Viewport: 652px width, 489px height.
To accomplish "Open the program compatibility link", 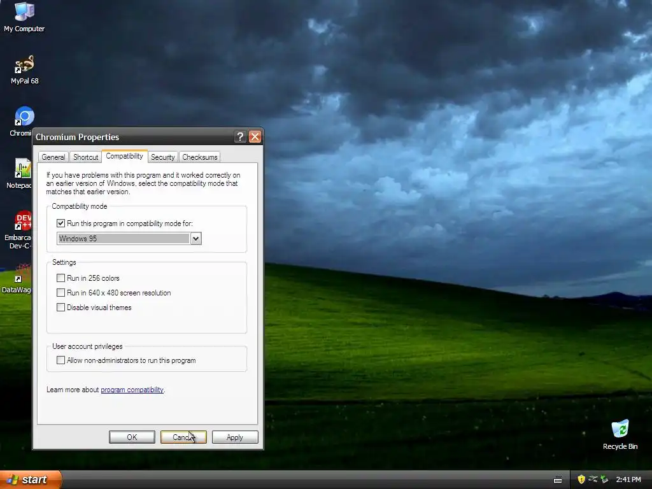I will (x=132, y=390).
